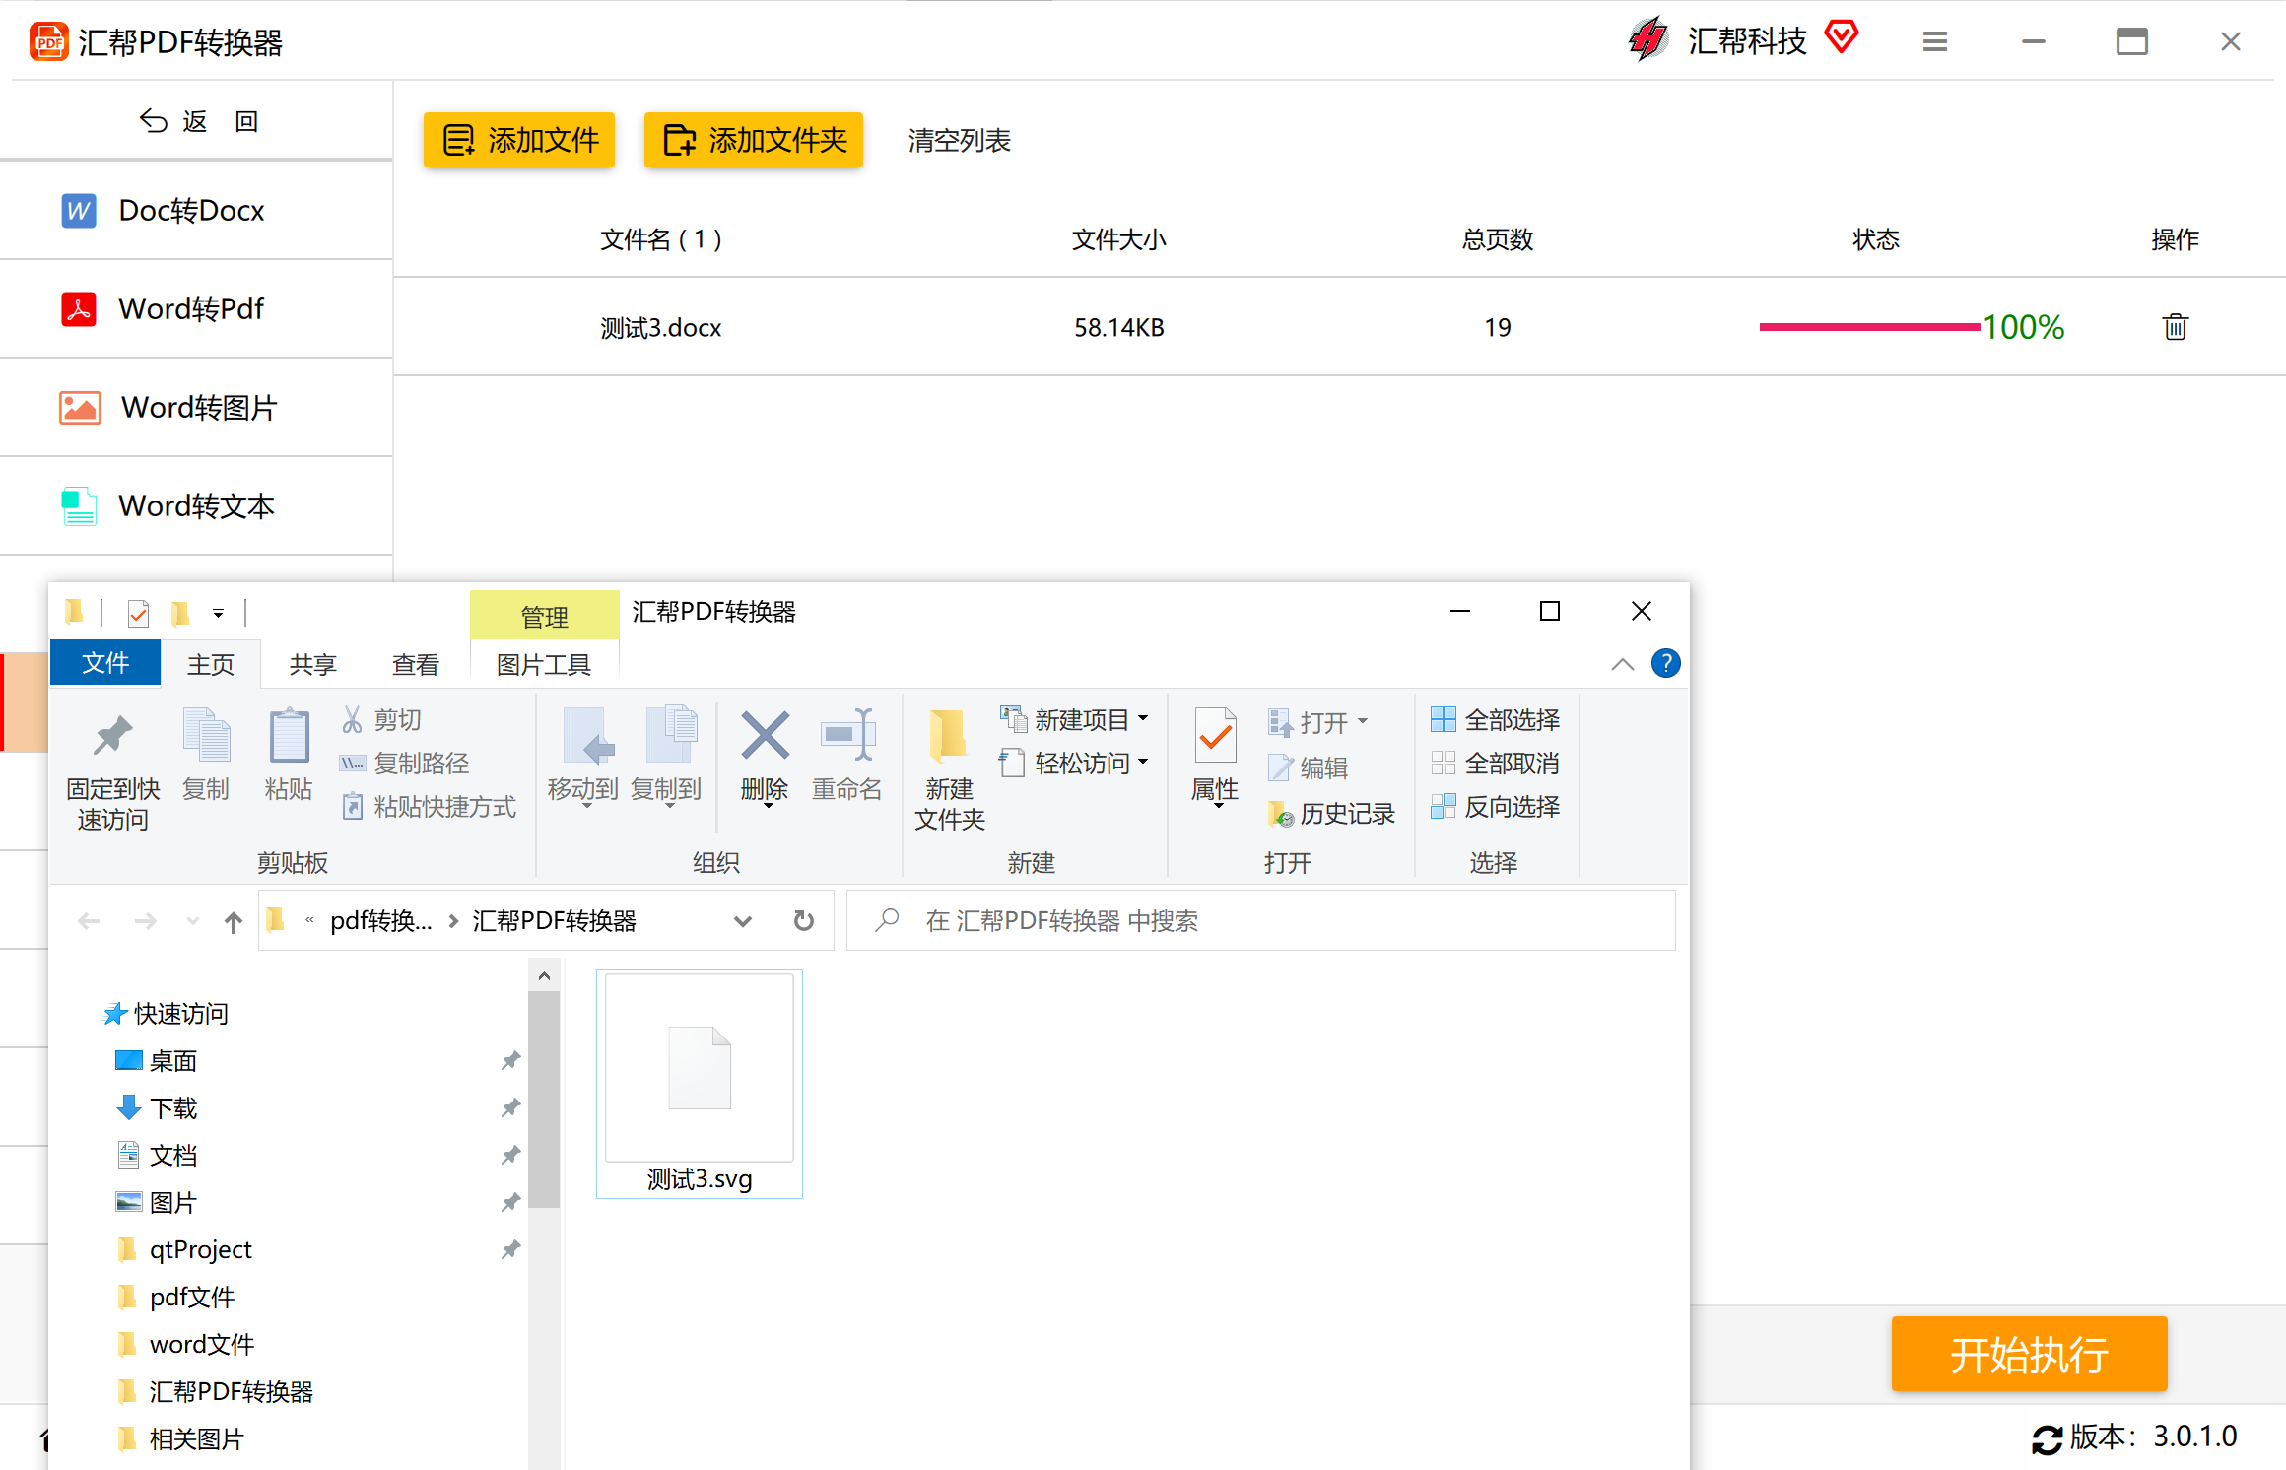Click 反向选择 in the select group

[x=1495, y=807]
